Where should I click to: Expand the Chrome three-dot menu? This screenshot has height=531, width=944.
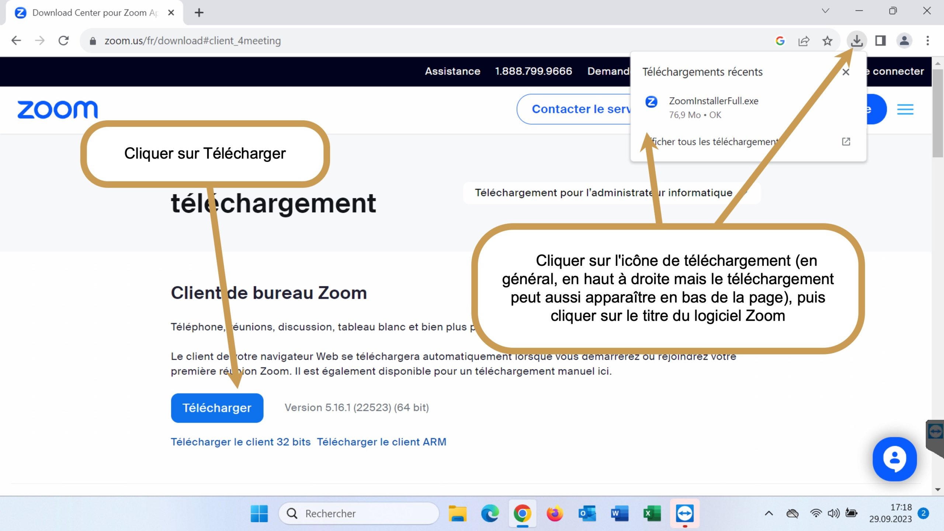(927, 41)
